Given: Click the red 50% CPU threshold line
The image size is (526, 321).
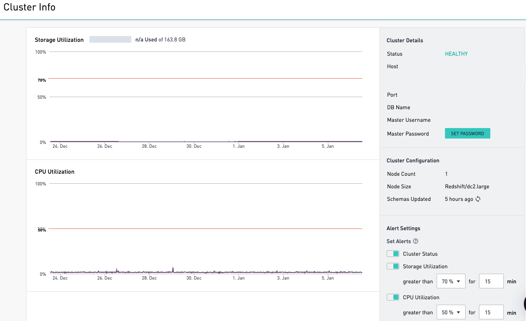Looking at the screenshot, I should (206, 229).
